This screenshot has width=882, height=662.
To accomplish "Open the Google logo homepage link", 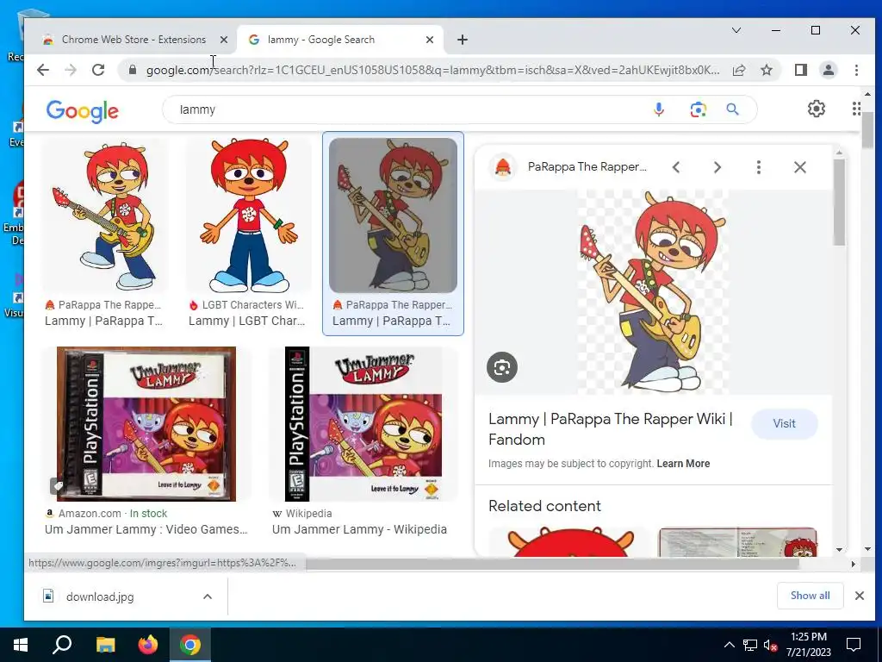I will click(x=83, y=111).
